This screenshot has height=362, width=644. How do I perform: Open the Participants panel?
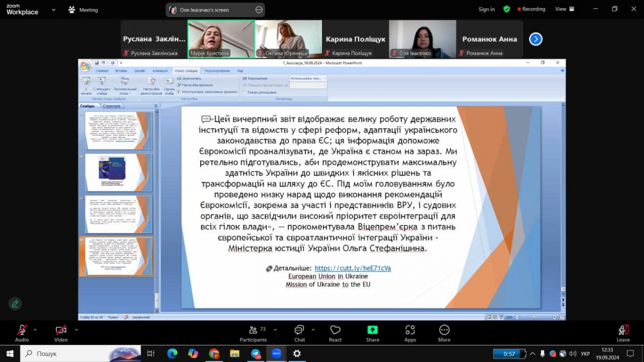(x=253, y=333)
